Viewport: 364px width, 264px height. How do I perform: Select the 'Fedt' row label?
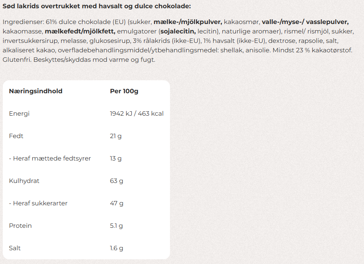(16, 136)
